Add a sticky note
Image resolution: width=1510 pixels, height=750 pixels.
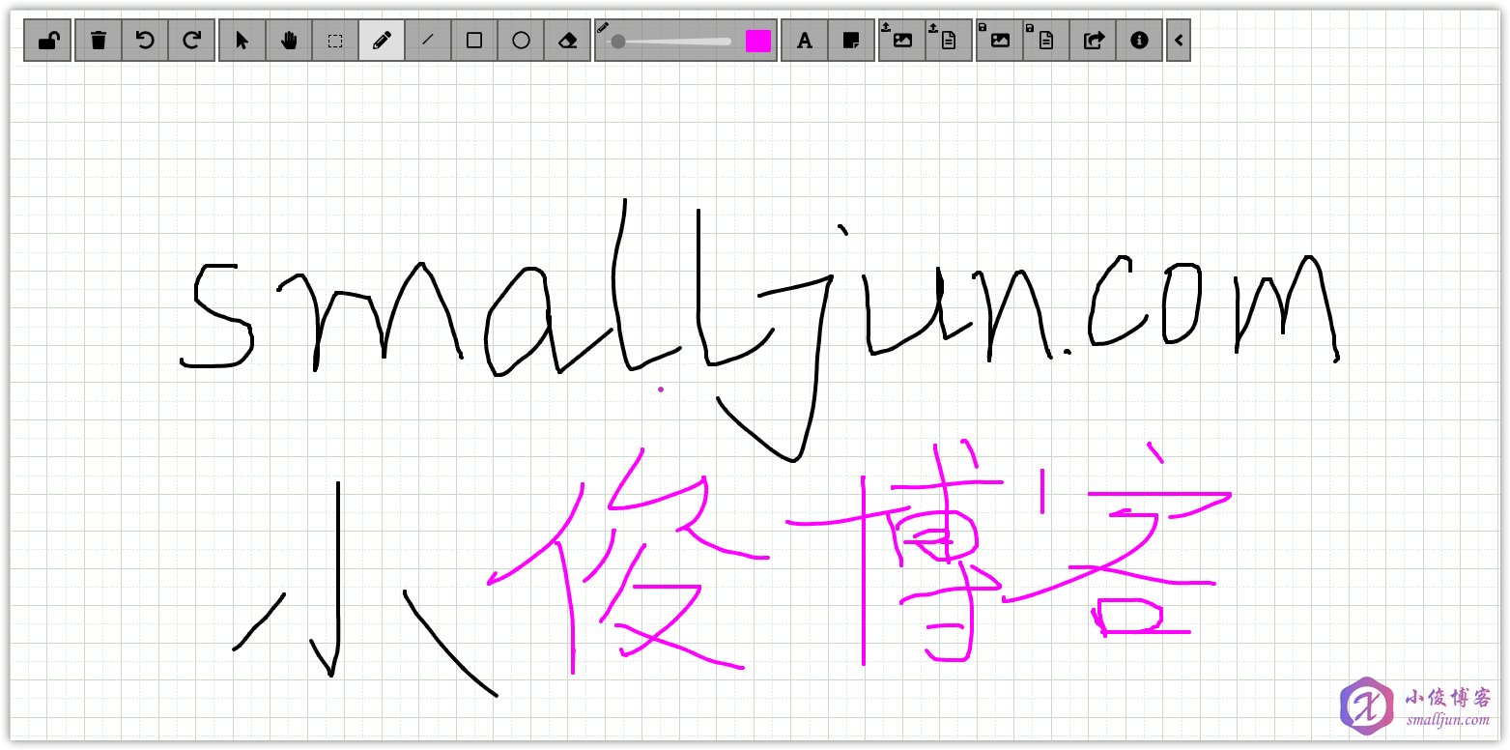tap(851, 41)
